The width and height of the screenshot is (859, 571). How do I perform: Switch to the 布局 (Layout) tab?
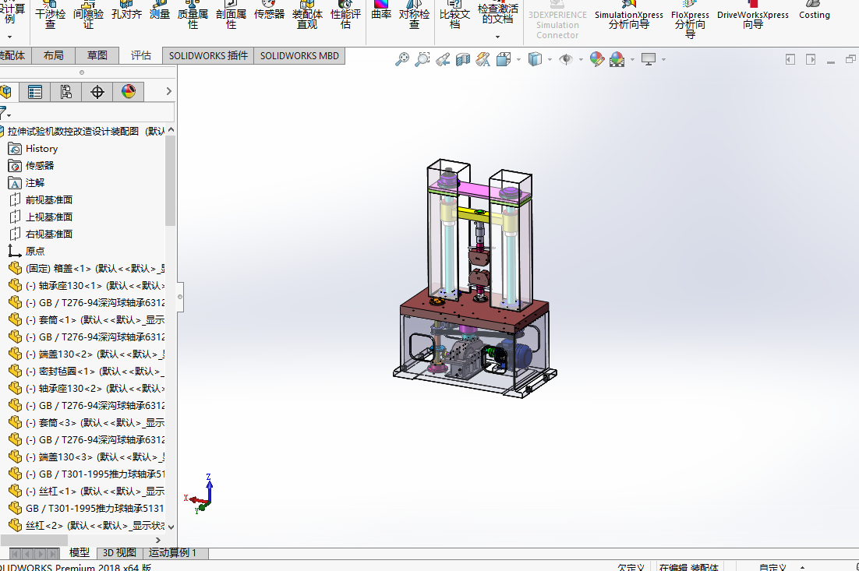54,55
